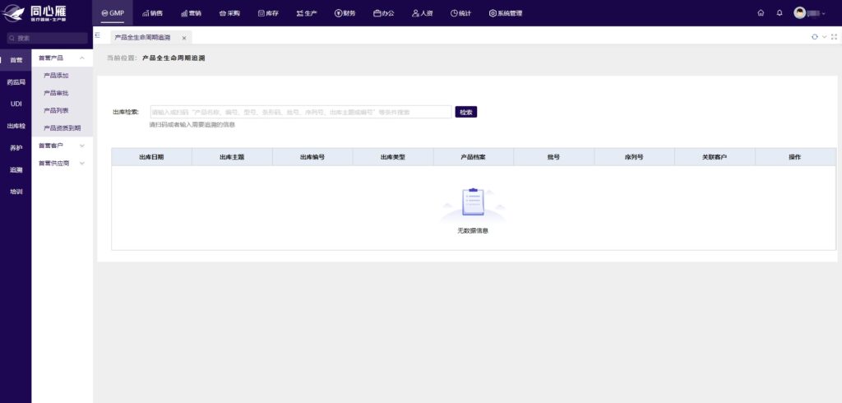Screen dimensions: 842x403
Task: Collapse the sidebar using the menu fold icon
Action: [x=98, y=36]
